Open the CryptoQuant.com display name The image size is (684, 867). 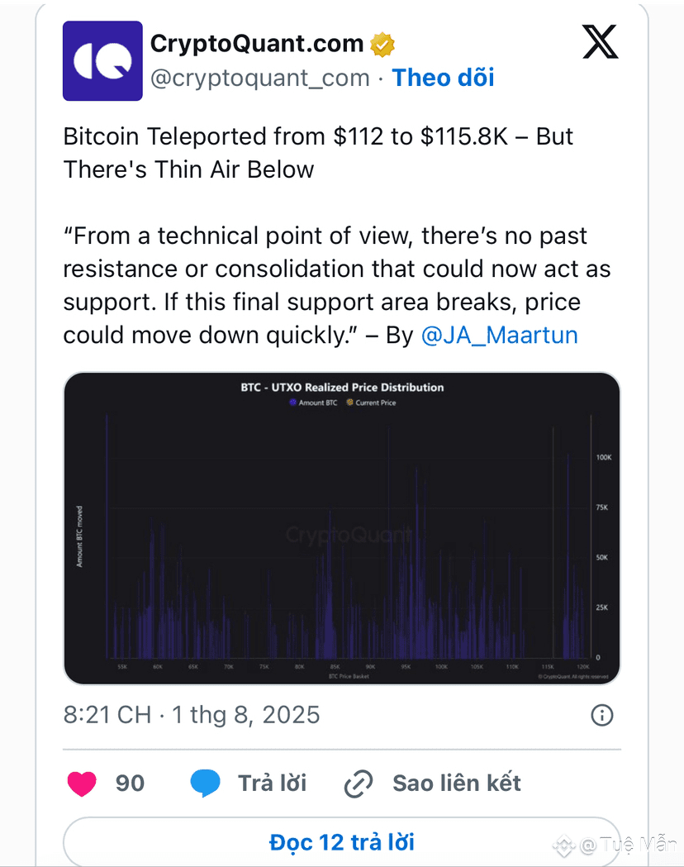(x=257, y=44)
